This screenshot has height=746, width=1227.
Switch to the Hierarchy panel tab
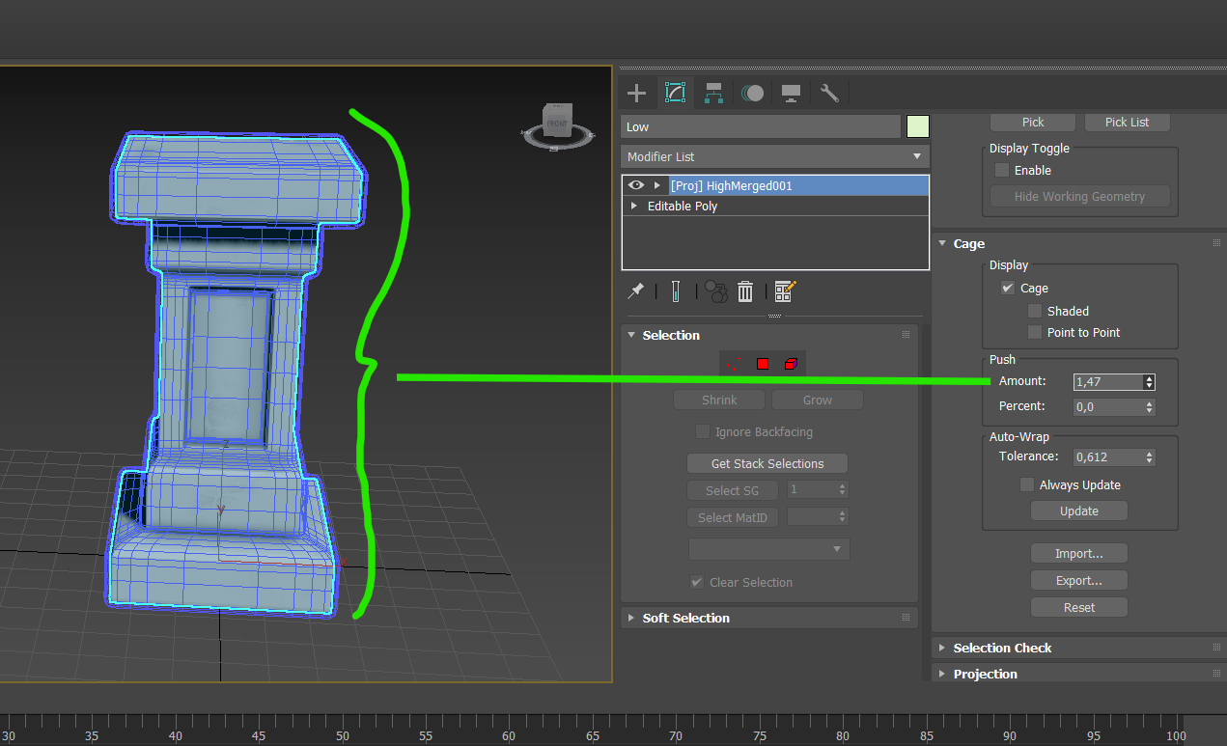(713, 93)
